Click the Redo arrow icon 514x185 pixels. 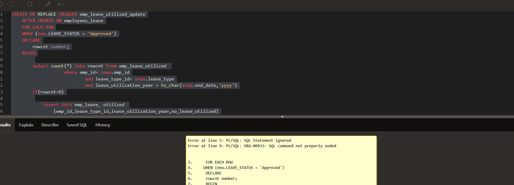click(x=12, y=4)
